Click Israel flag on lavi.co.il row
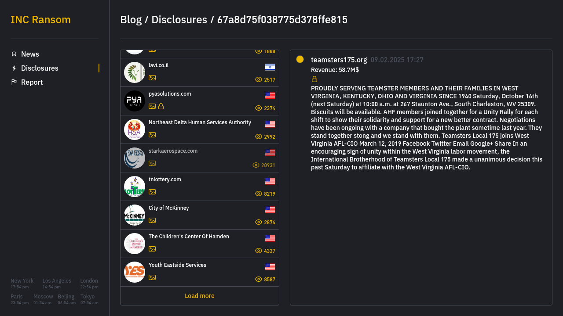The width and height of the screenshot is (563, 316). [x=270, y=67]
